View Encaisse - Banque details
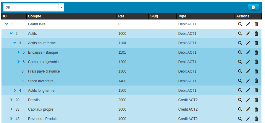Viewport: 265px width, 123px height. [240, 53]
